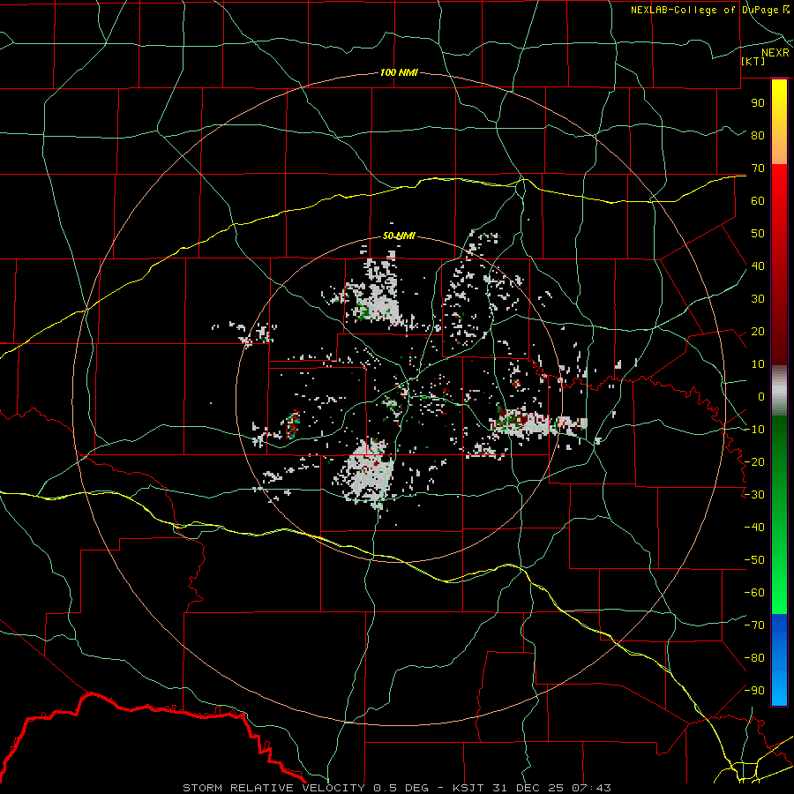The image size is (794, 794).
Task: Click the -50 knot scale label
Action: pyautogui.click(x=754, y=560)
